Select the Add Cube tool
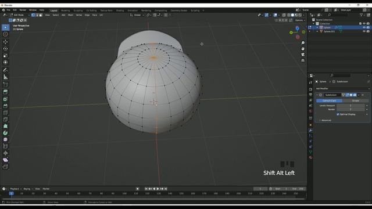Viewport: 372px width, 209px height. pyautogui.click(x=5, y=85)
